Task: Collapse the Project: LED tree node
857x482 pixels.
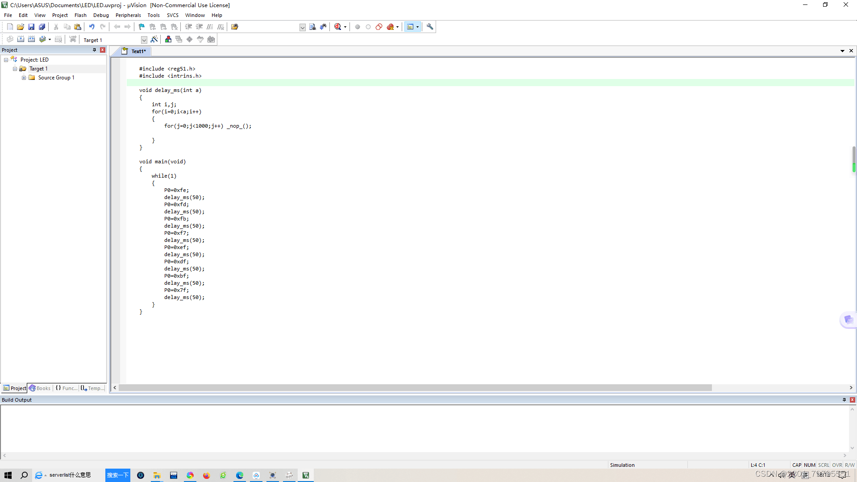Action: click(6, 60)
